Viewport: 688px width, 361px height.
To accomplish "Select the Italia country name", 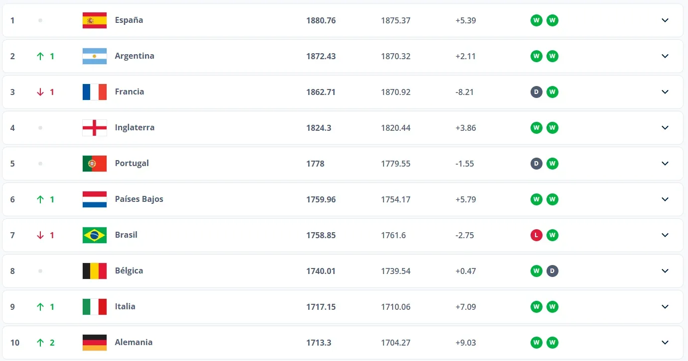I will click(x=125, y=307).
